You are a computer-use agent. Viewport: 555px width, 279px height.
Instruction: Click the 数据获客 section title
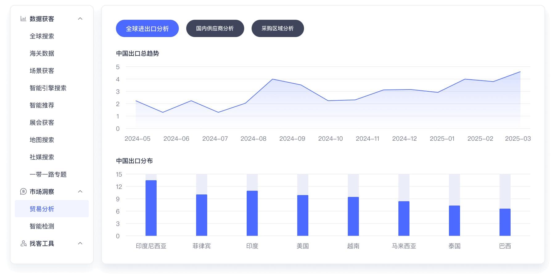click(x=42, y=19)
